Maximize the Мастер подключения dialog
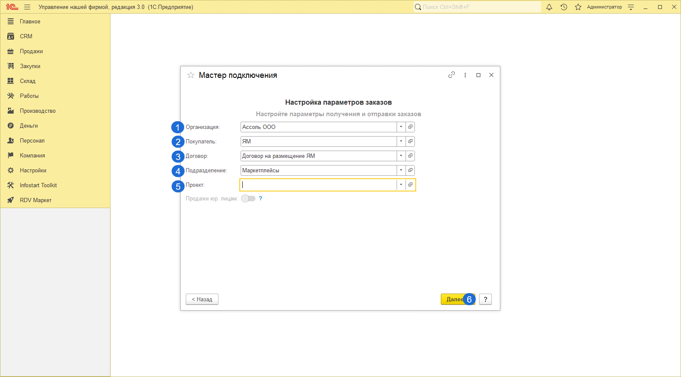Screen dimensions: 681x377 pos(478,75)
